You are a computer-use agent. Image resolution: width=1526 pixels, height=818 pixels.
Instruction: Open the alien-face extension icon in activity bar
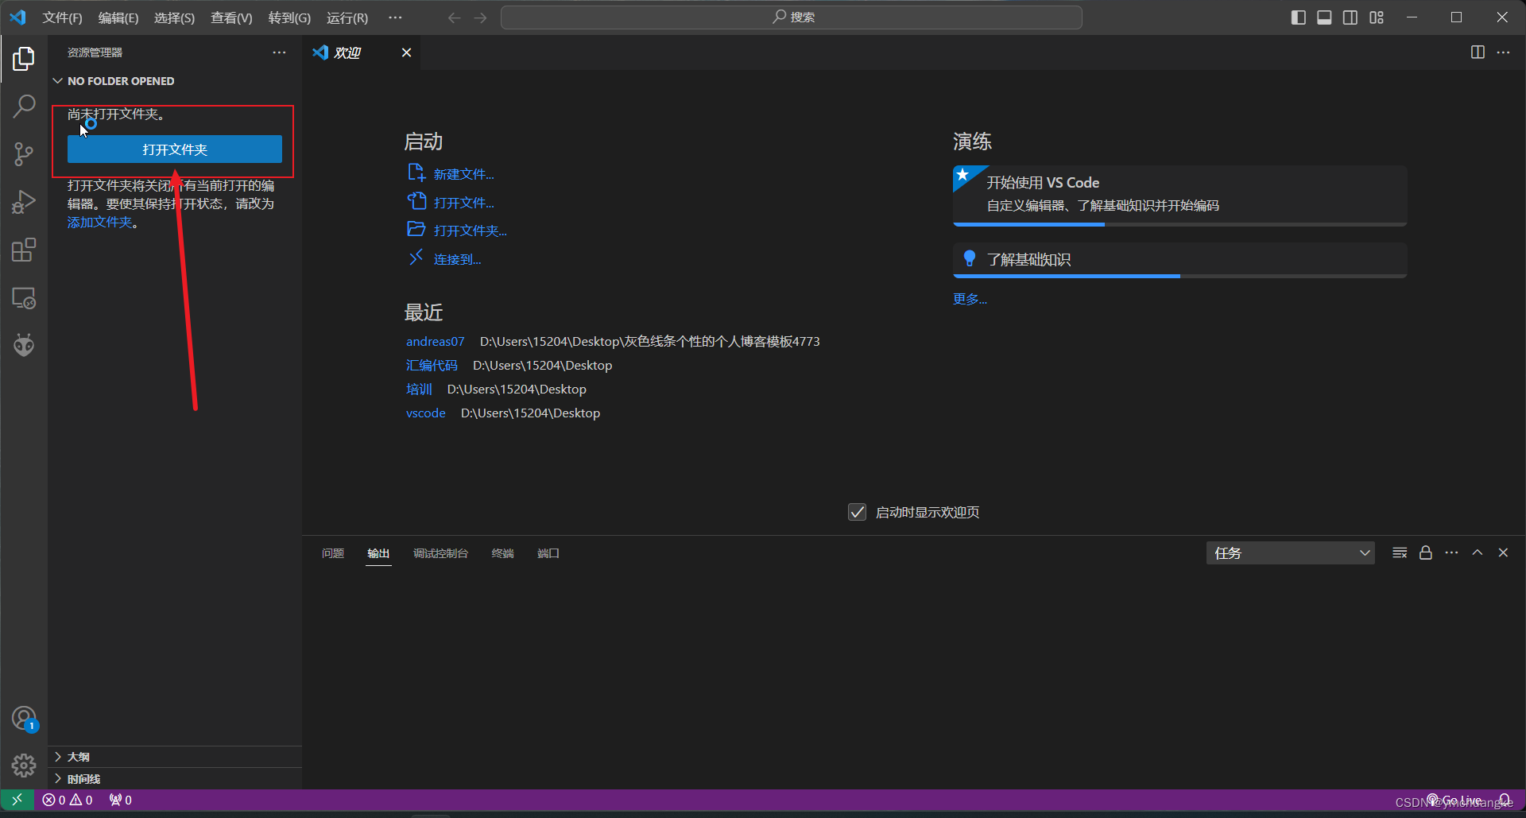pos(24,345)
